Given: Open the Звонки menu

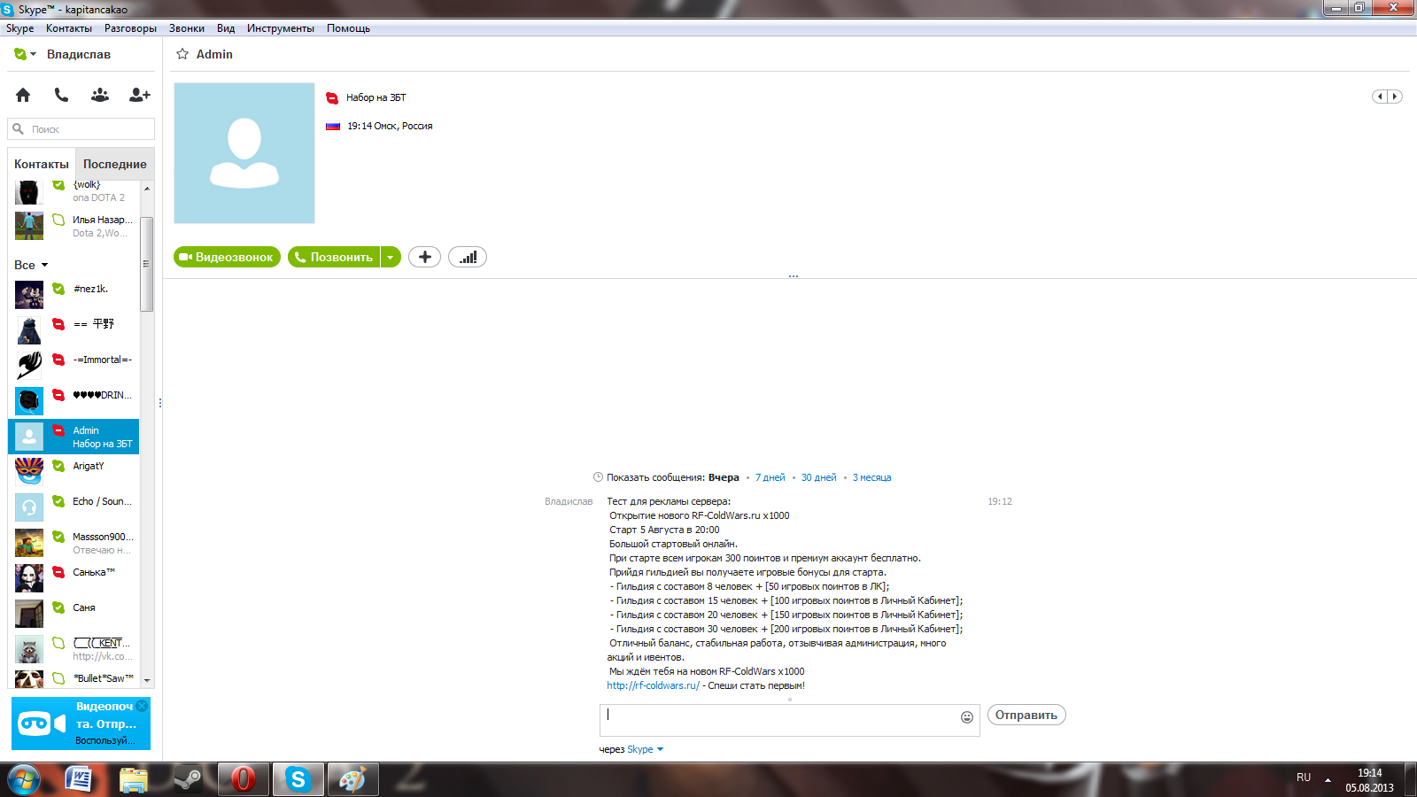Looking at the screenshot, I should pos(187,28).
